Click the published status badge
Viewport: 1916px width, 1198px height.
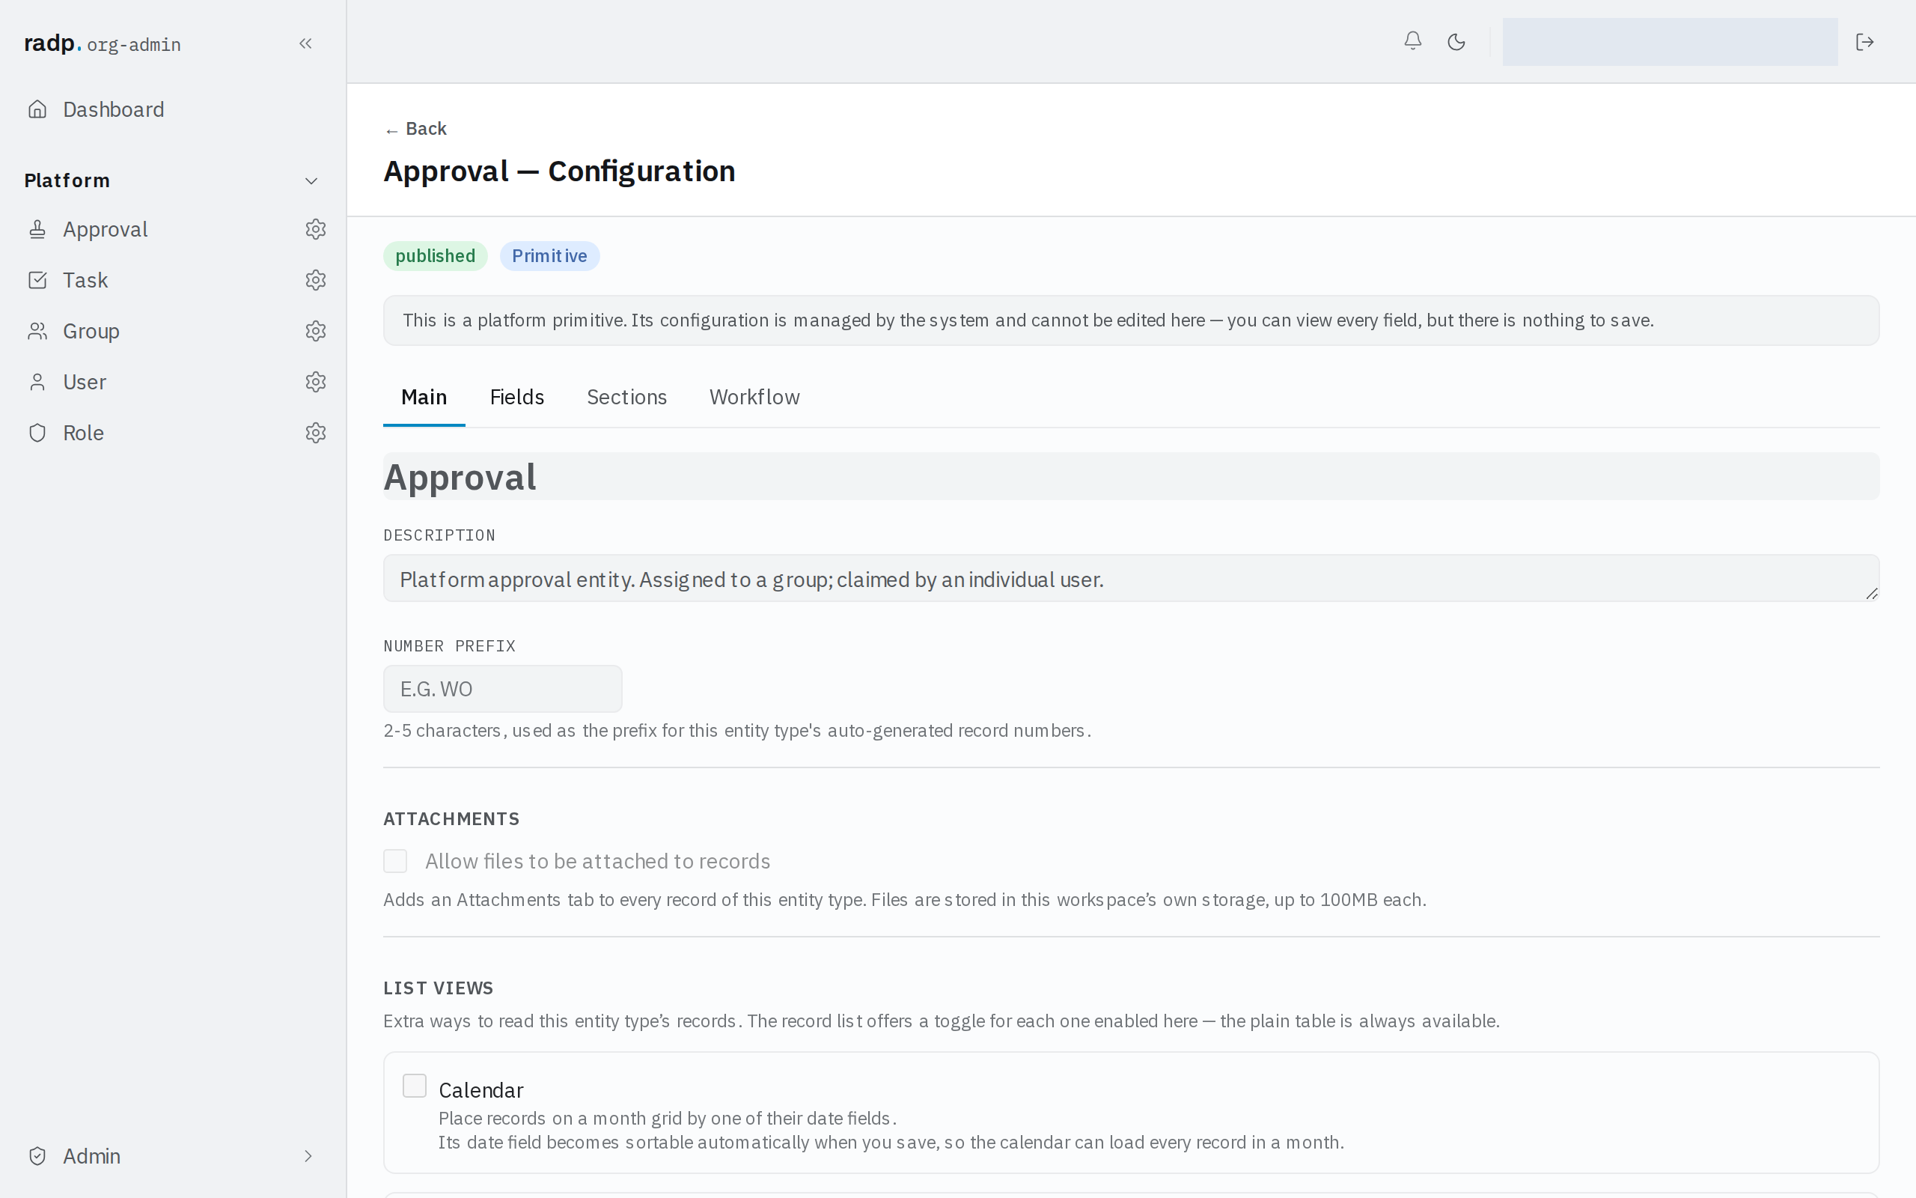click(x=436, y=256)
